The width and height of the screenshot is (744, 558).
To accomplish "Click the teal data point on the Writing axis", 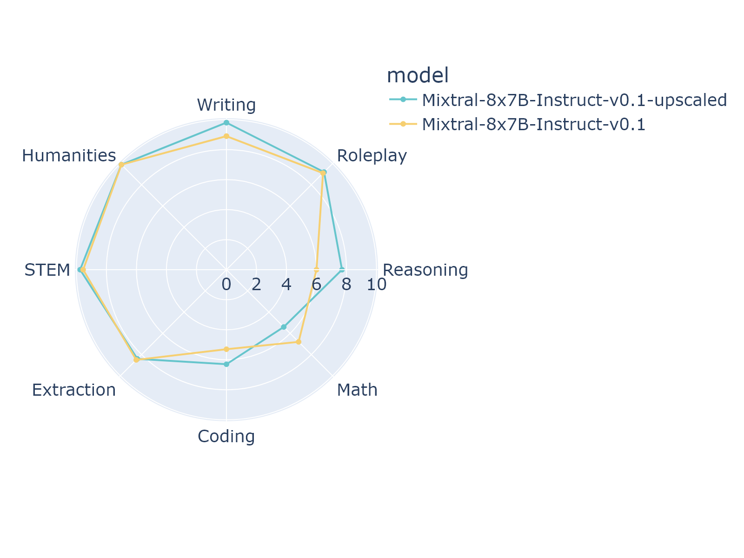I will coord(226,123).
